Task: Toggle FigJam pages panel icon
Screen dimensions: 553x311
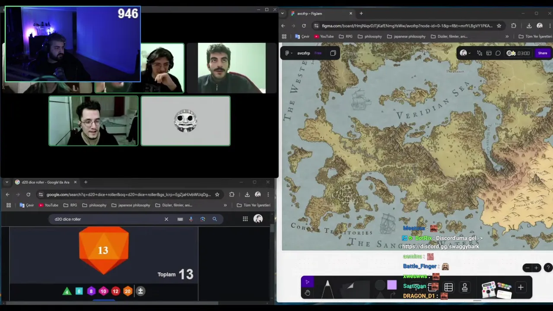Action: coord(333,53)
